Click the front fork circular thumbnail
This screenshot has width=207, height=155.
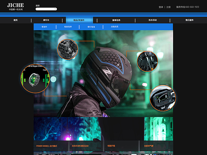pos(147,62)
